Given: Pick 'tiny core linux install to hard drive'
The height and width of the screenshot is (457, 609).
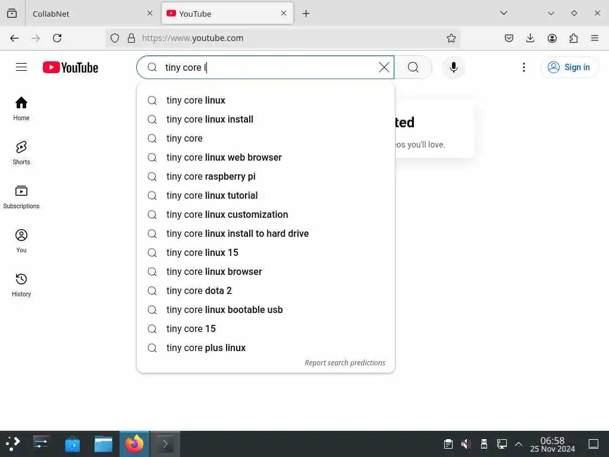Looking at the screenshot, I should pyautogui.click(x=266, y=233).
